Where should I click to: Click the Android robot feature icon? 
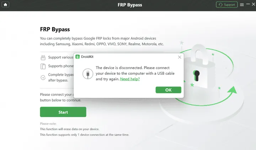[43, 58]
